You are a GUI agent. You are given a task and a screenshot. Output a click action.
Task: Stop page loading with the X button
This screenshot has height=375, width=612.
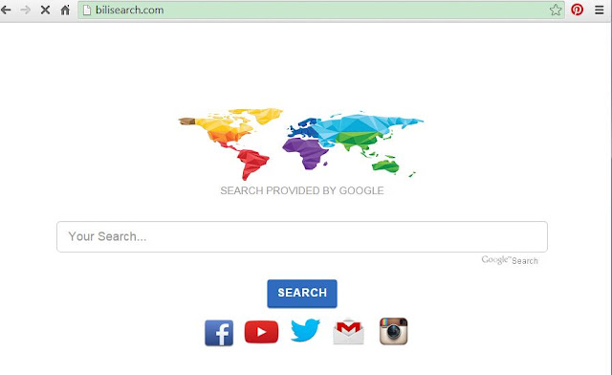(45, 10)
